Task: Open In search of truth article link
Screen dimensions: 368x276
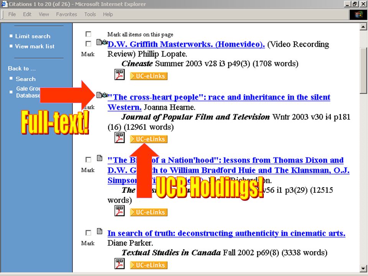Action: (226, 233)
